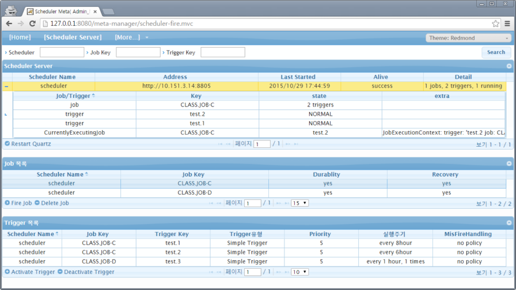Open the Theme: Redmond dropdown

tap(468, 38)
